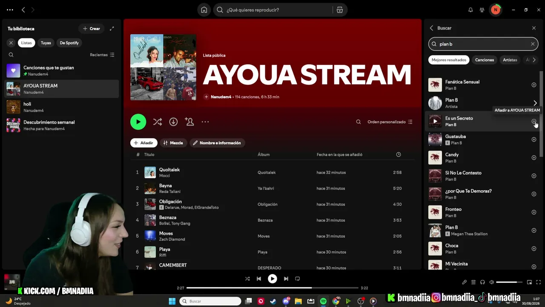
Task: Open the Friend Activity icon
Action: (x=482, y=10)
